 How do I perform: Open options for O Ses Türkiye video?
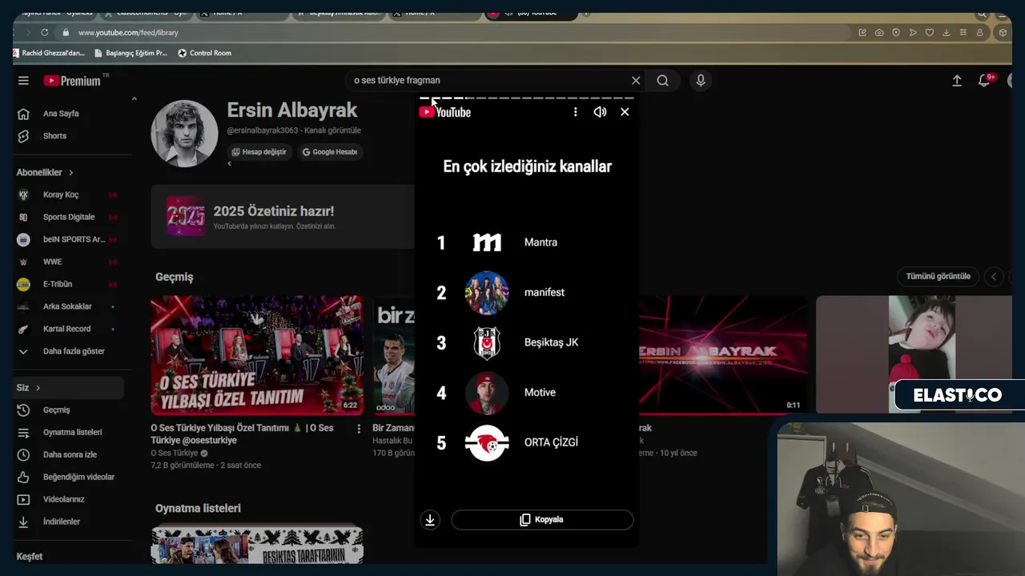point(359,430)
